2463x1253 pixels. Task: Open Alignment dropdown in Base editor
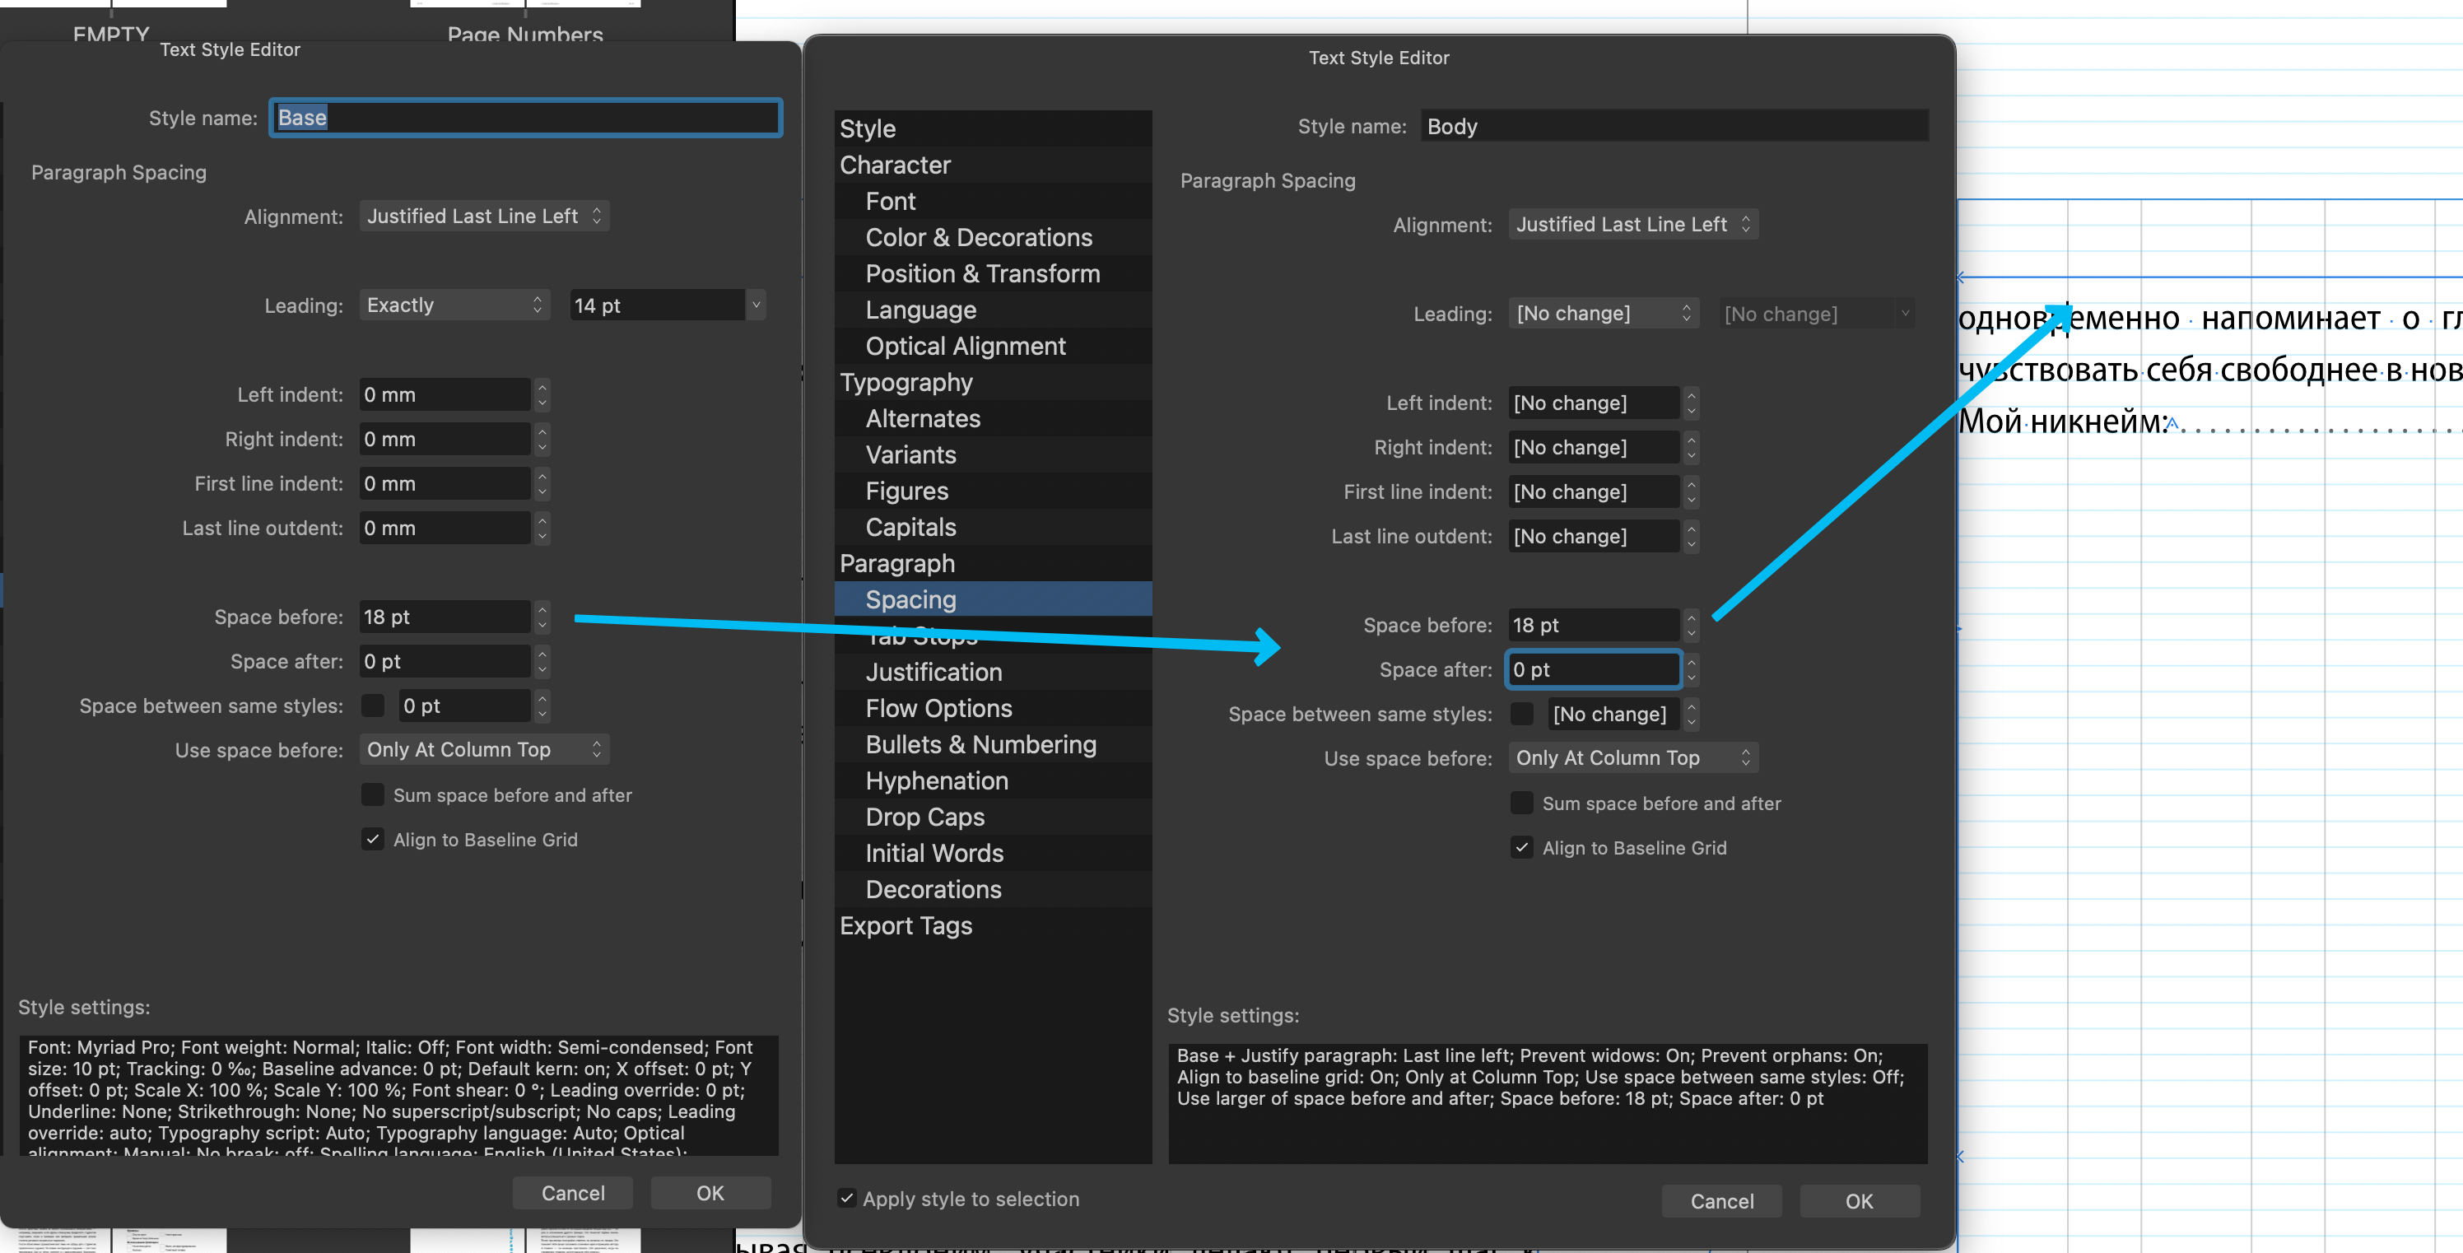[x=484, y=215]
